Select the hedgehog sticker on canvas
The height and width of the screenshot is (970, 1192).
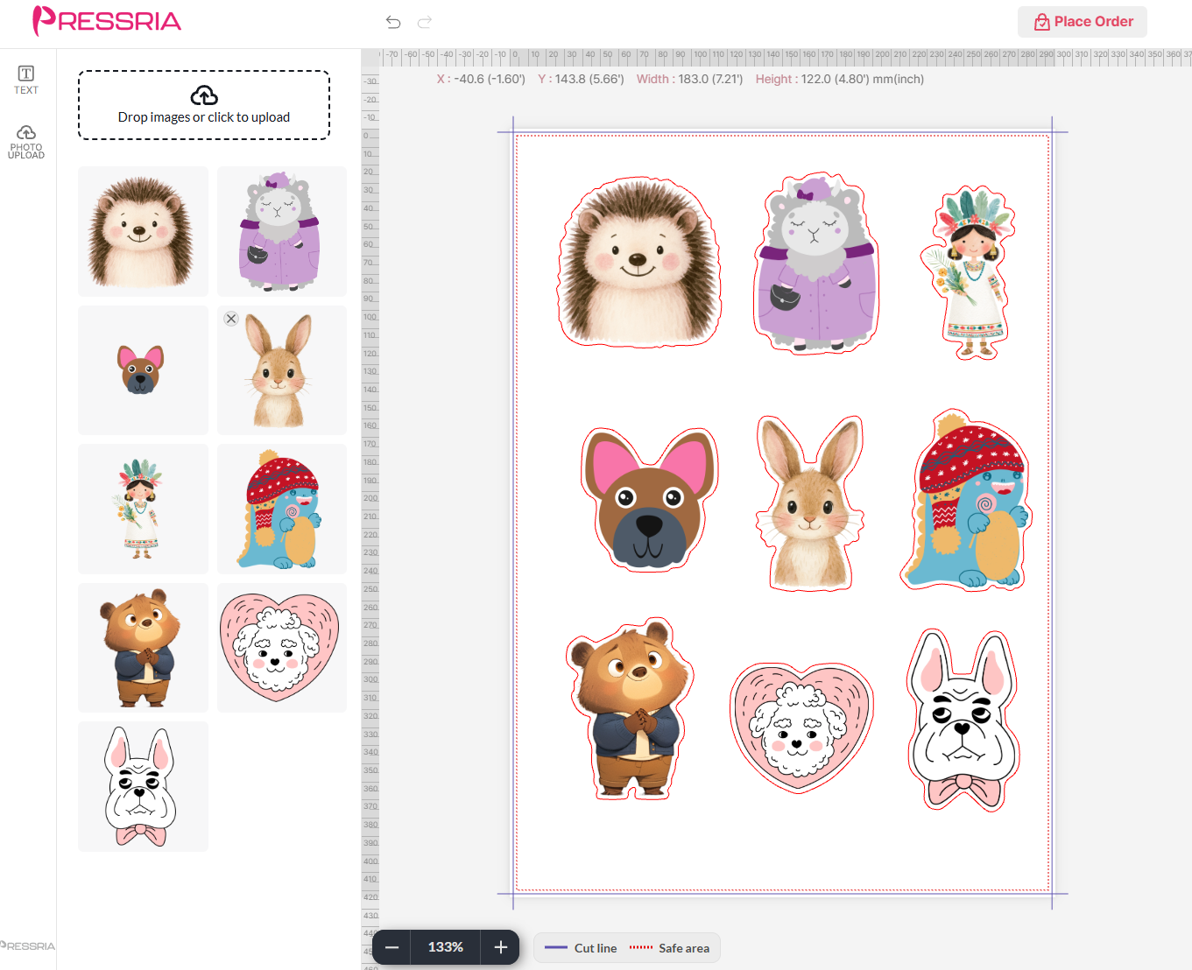click(639, 262)
